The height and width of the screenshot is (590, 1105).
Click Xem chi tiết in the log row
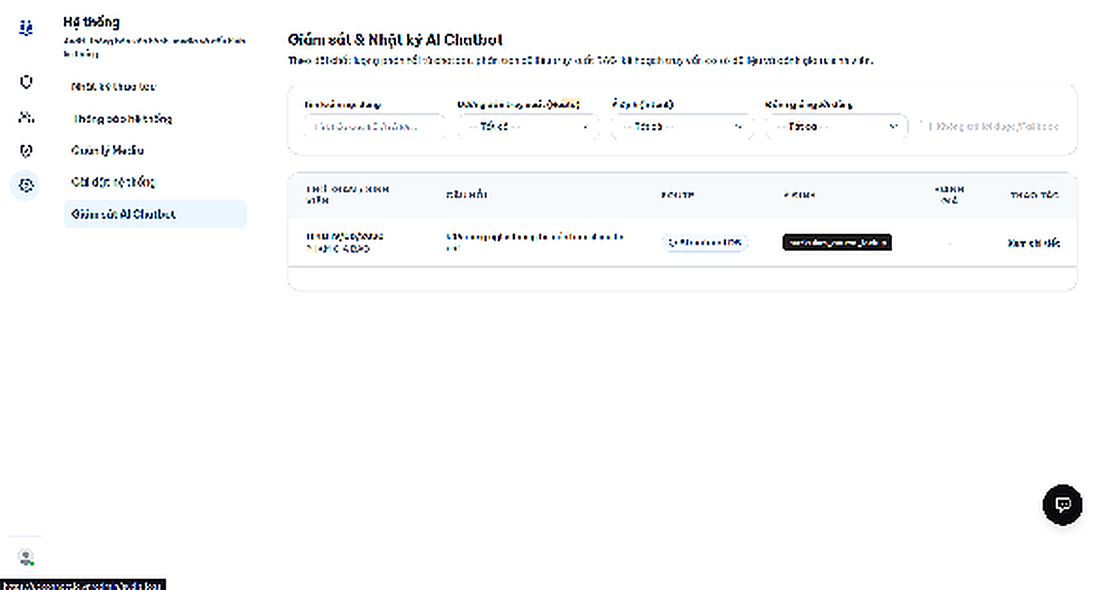(x=1034, y=243)
